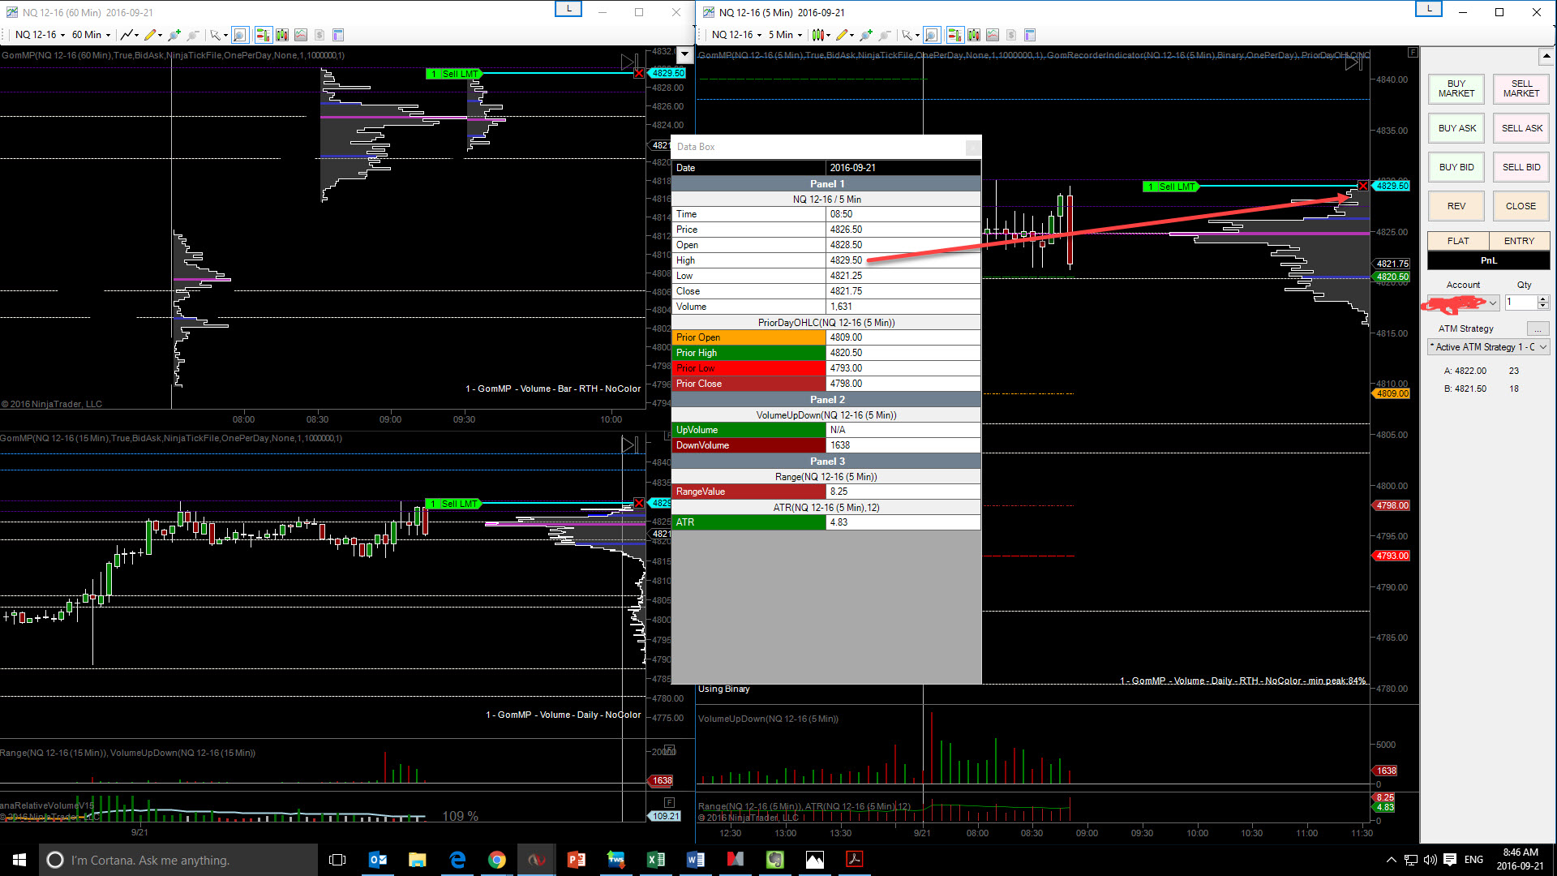Click the dollar sign icon in 60 Min toolbar
Viewport: 1557px width, 876px height.
pyautogui.click(x=320, y=35)
